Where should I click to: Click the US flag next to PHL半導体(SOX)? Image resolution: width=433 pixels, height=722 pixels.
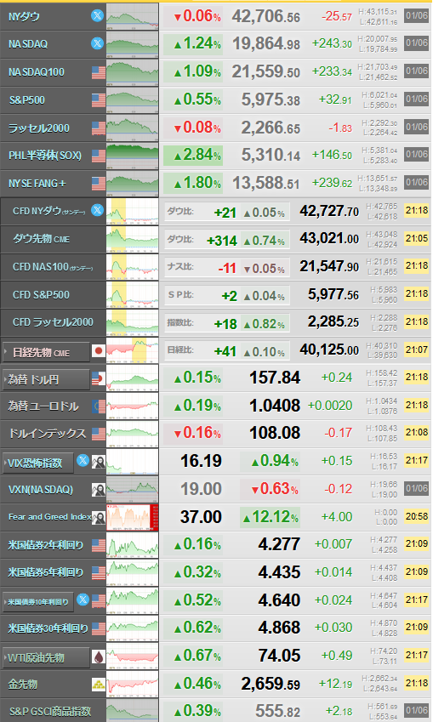(x=98, y=156)
